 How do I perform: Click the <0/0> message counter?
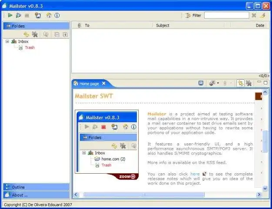point(264,76)
